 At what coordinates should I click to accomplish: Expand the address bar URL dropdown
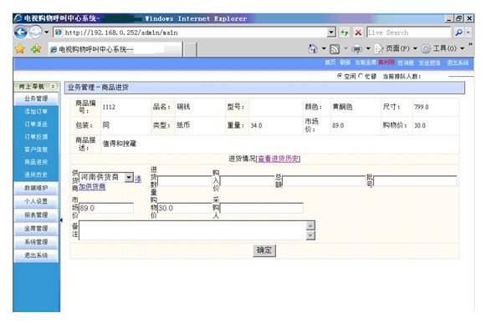(x=331, y=33)
